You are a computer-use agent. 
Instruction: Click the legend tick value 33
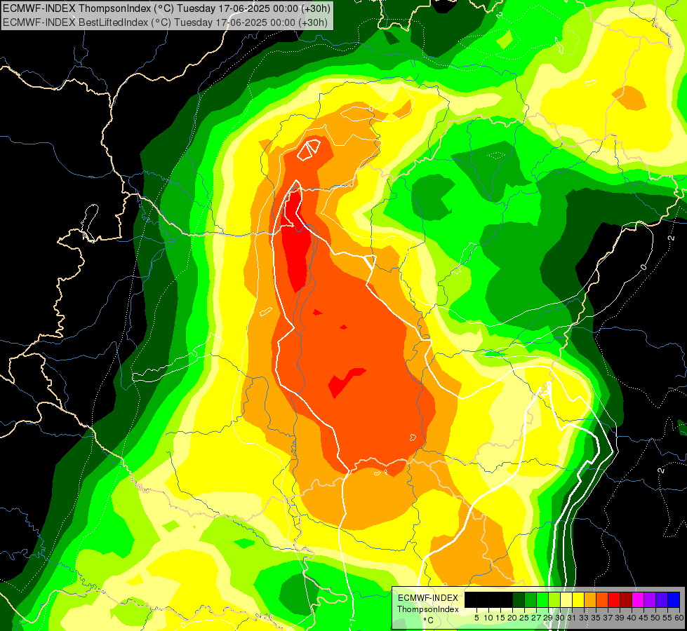click(584, 618)
